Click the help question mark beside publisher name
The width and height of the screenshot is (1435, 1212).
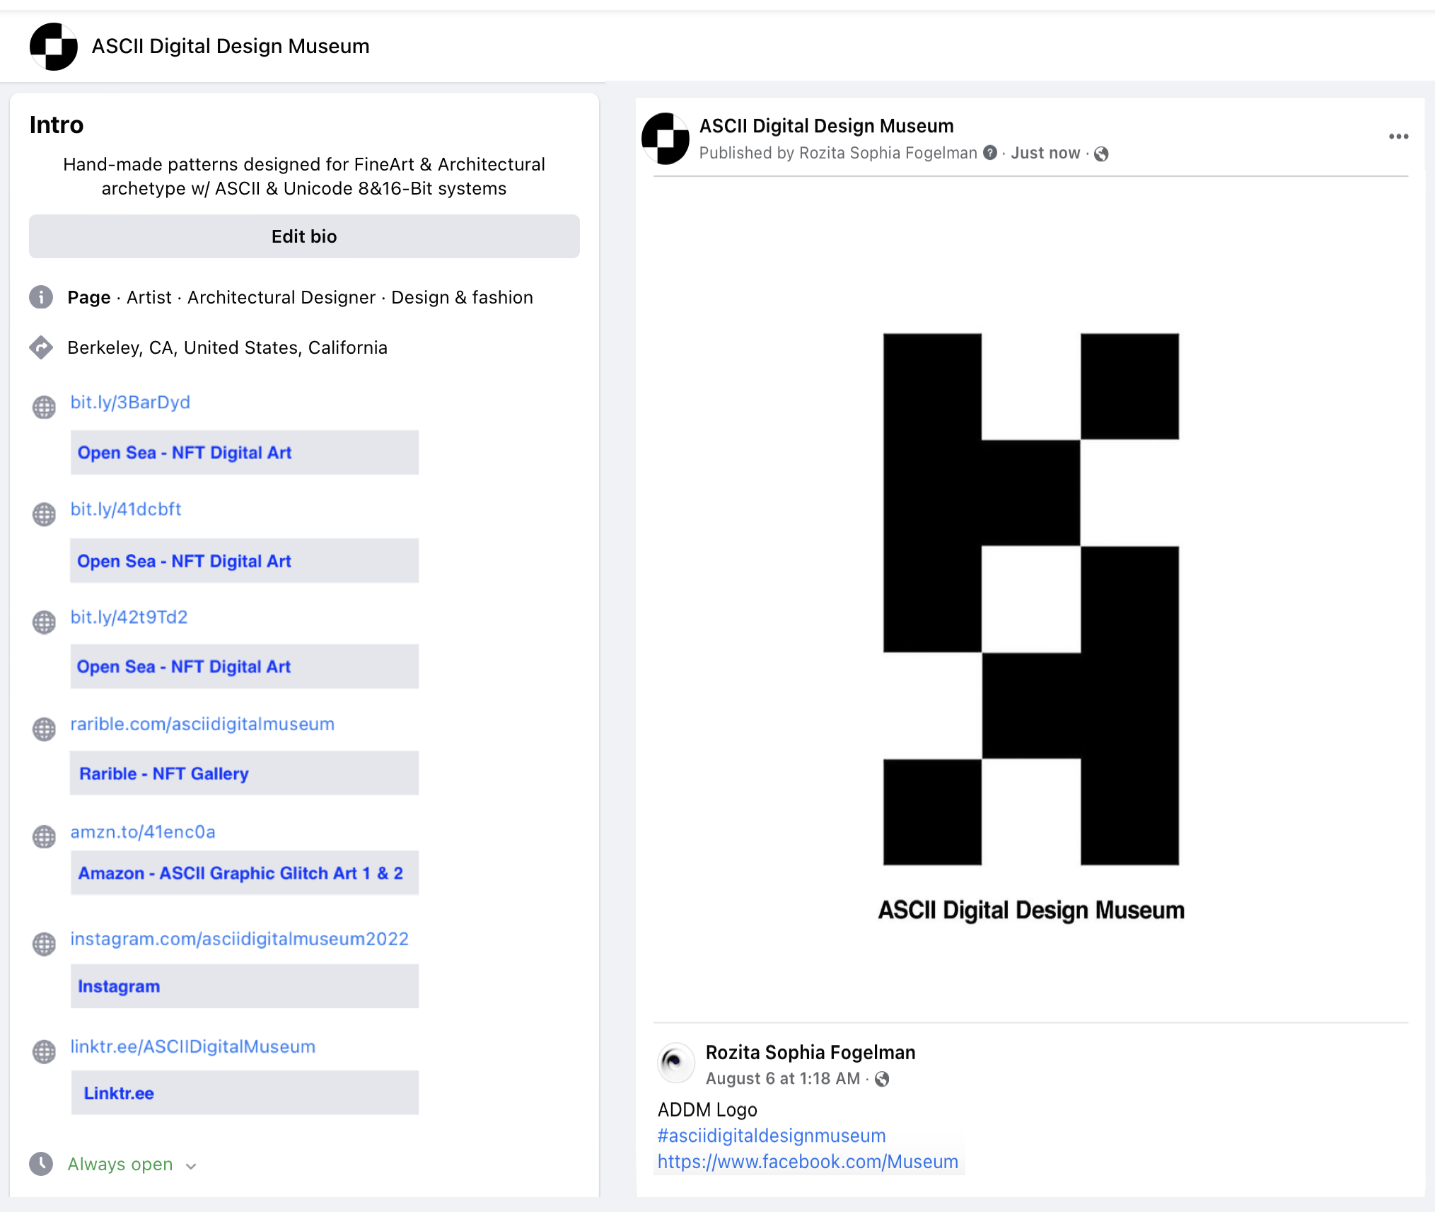pos(990,153)
